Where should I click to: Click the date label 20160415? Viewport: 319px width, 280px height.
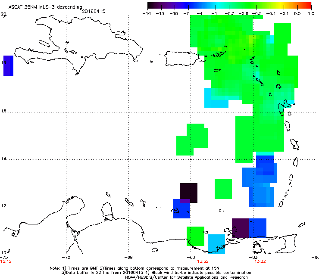[x=94, y=11]
